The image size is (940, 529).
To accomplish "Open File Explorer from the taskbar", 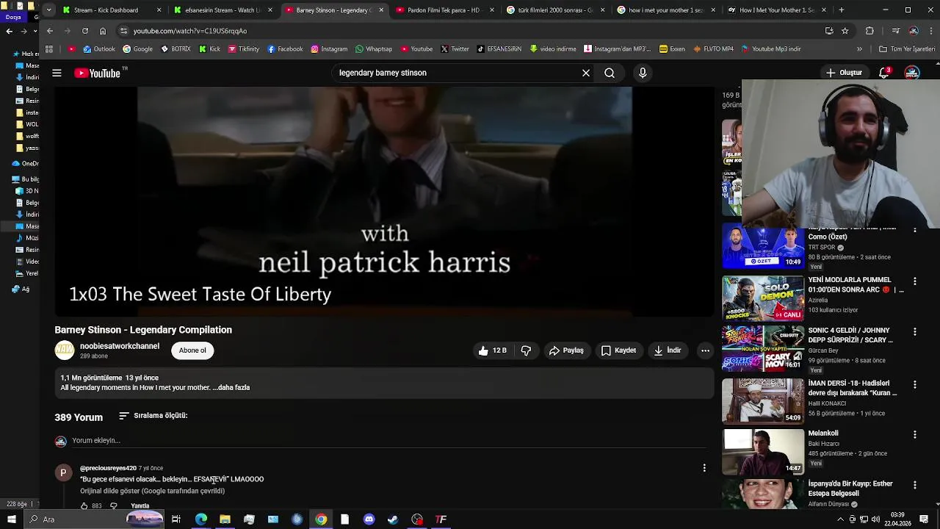I will [x=225, y=519].
